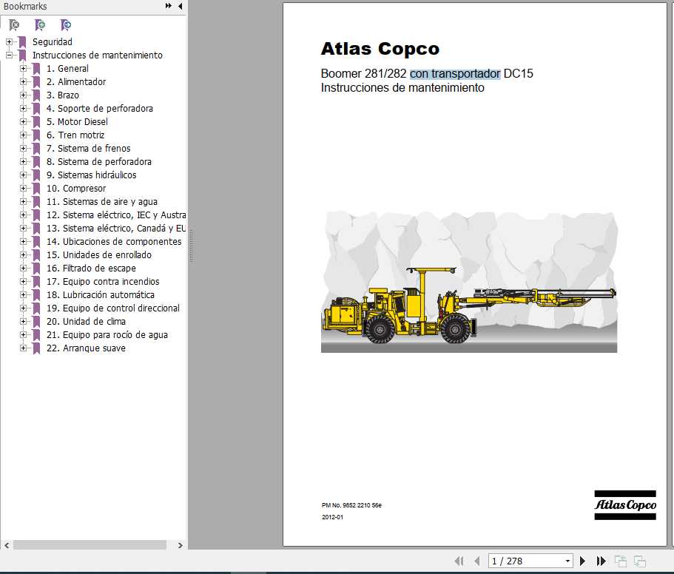Image resolution: width=674 pixels, height=574 pixels.
Task: Delete the selected bookmark
Action: pos(13,24)
